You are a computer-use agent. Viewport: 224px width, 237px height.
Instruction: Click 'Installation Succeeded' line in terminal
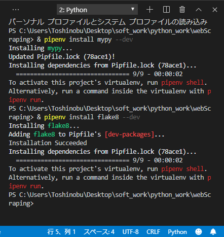[x=48, y=143]
